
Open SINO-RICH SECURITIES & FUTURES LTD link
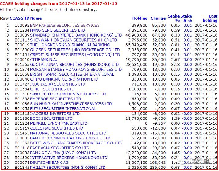click(x=68, y=94)
